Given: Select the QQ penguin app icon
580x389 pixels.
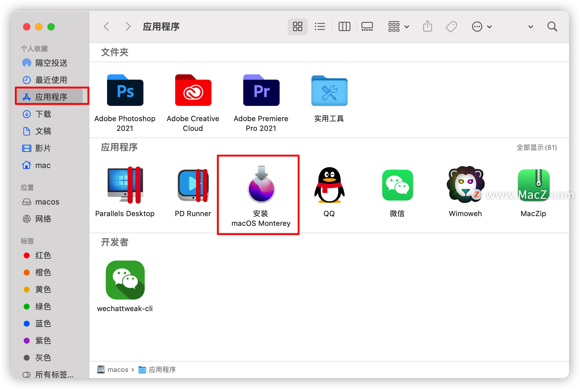Looking at the screenshot, I should 329,185.
